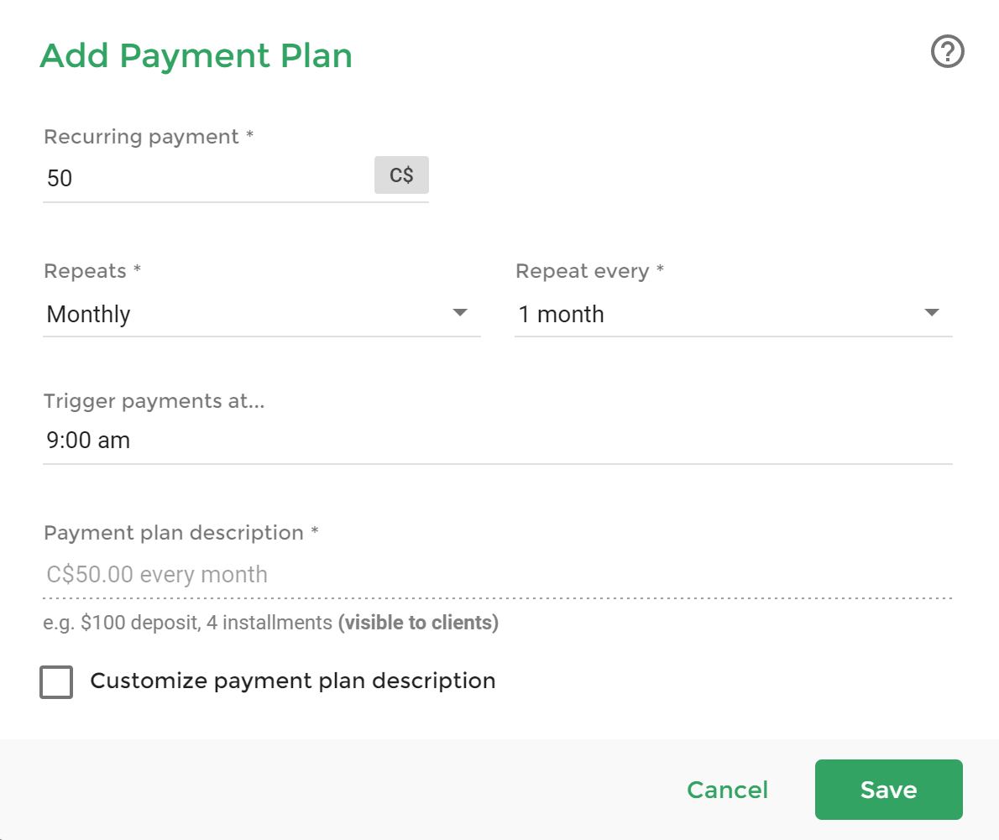Image resolution: width=999 pixels, height=840 pixels.
Task: Click the Customize payment plan description label
Action: (292, 681)
